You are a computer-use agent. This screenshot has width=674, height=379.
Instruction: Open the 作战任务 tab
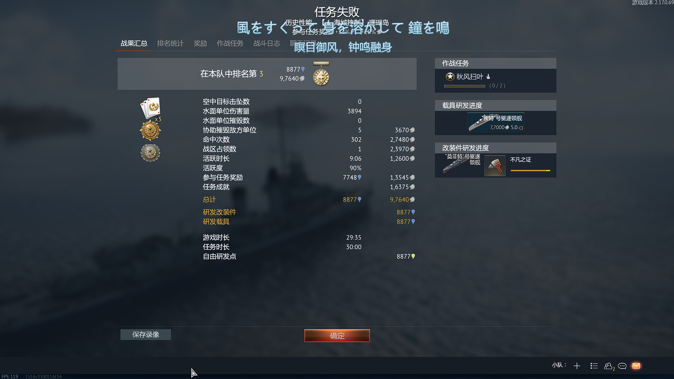(x=230, y=43)
